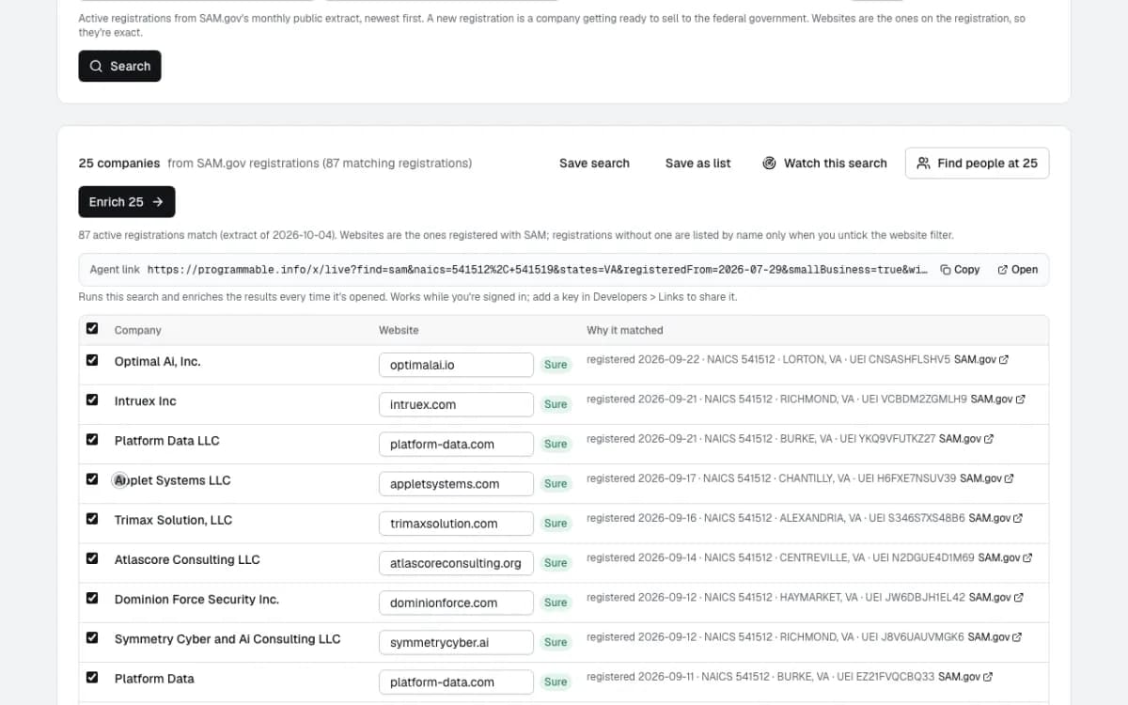Edit Platform Data LLC's platform-data.com field
Screen dimensions: 1128x705
click(456, 444)
